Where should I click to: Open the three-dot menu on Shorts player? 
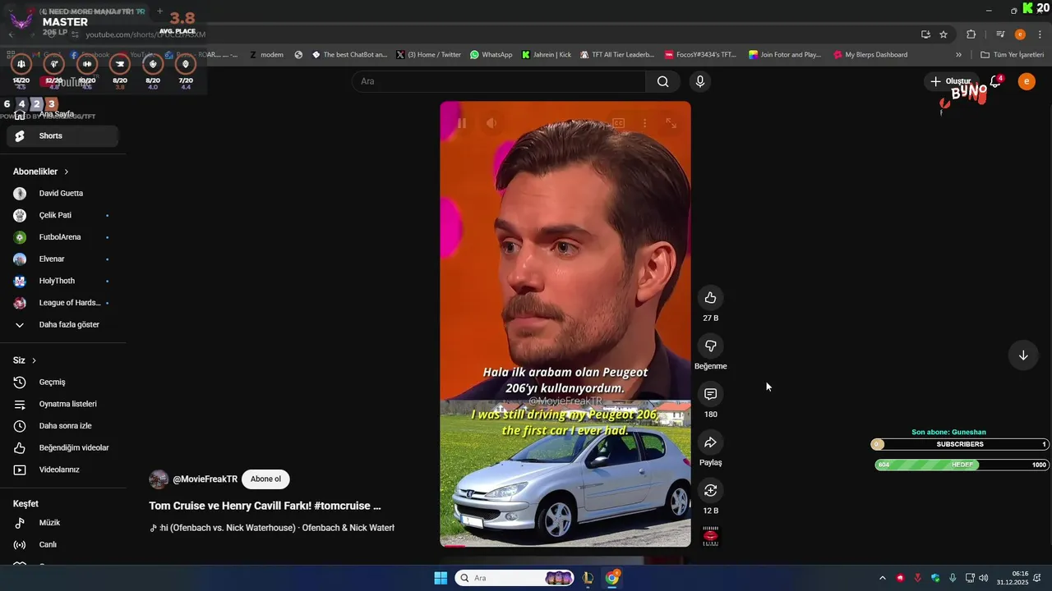click(644, 123)
